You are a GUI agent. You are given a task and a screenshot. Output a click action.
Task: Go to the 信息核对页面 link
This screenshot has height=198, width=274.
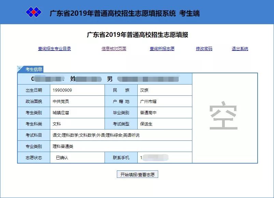click(x=114, y=49)
